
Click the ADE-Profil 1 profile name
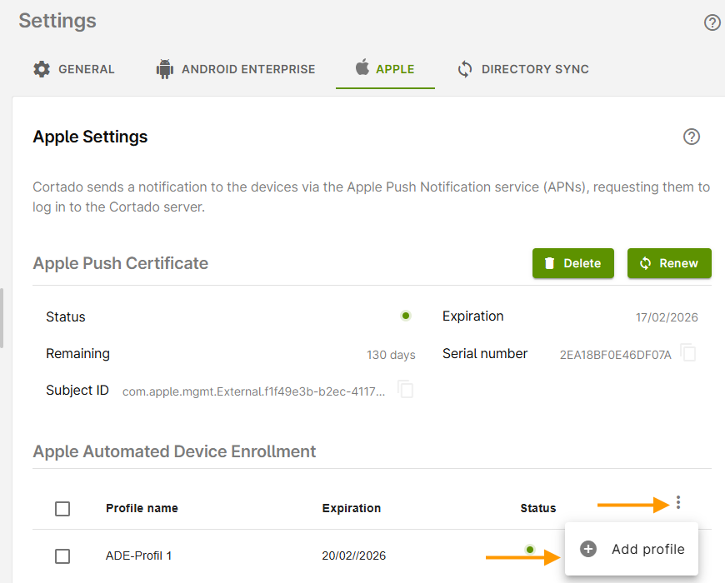point(138,556)
